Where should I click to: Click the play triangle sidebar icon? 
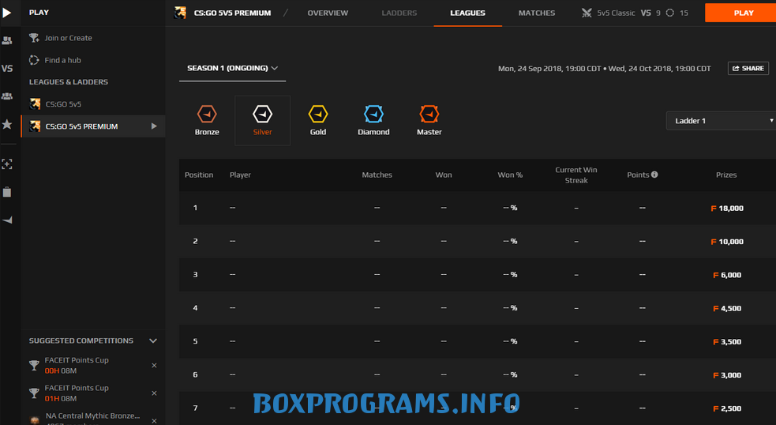tap(7, 13)
